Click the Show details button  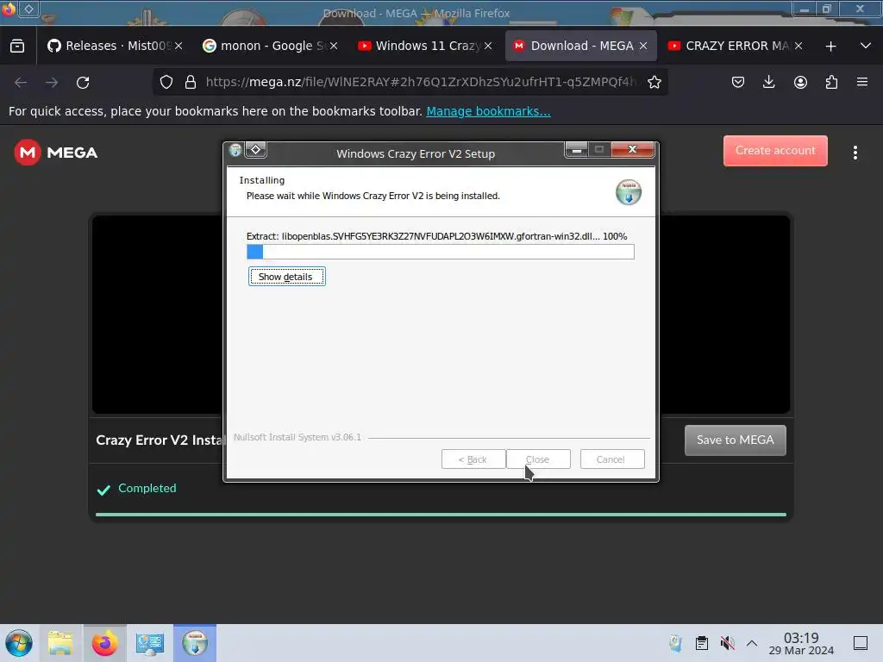click(x=286, y=277)
